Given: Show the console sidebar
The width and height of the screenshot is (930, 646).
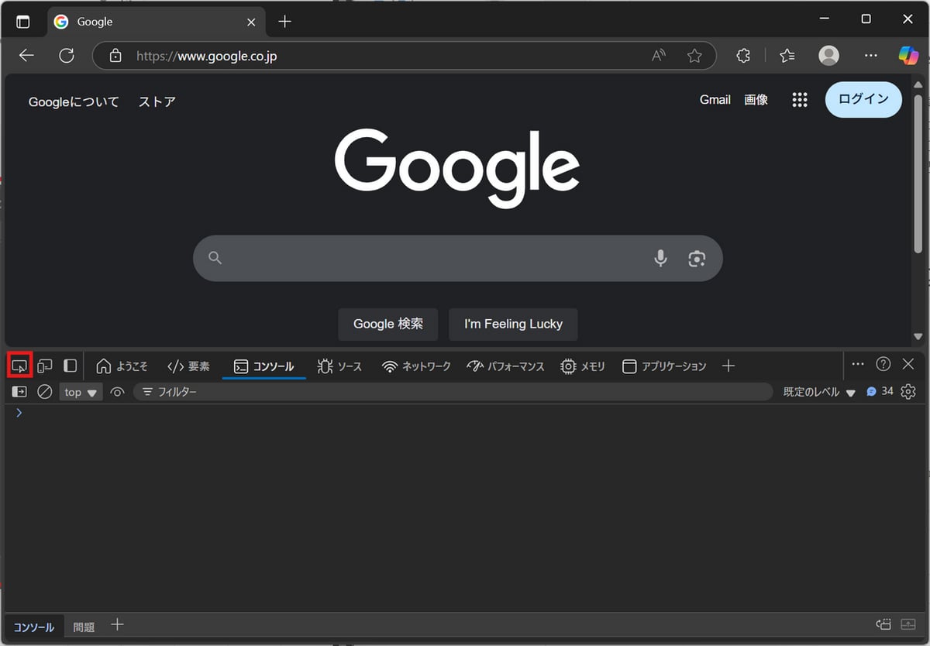Looking at the screenshot, I should point(19,392).
